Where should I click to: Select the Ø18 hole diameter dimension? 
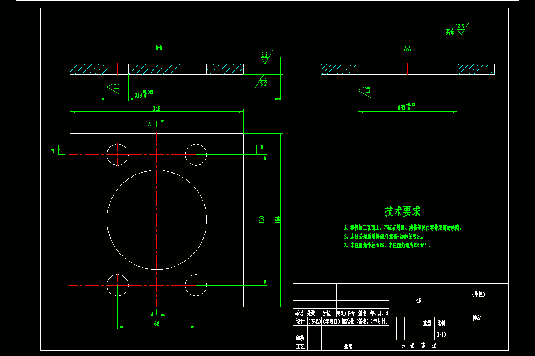[x=144, y=94]
